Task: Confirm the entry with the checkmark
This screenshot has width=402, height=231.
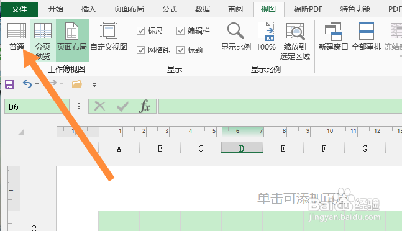Action: [x=122, y=106]
